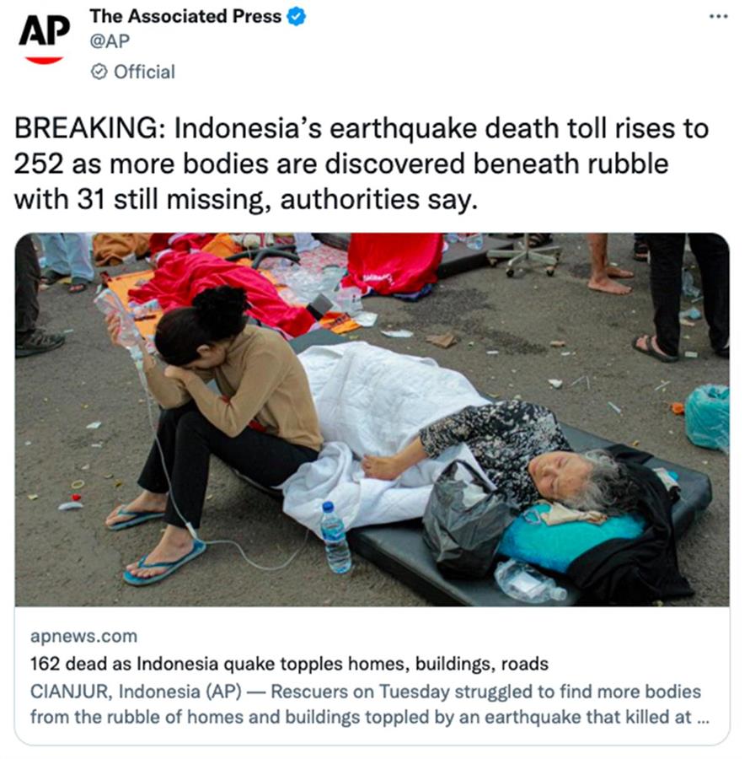This screenshot has width=750, height=759.
Task: Click the link preview card footer area
Action: click(x=372, y=676)
